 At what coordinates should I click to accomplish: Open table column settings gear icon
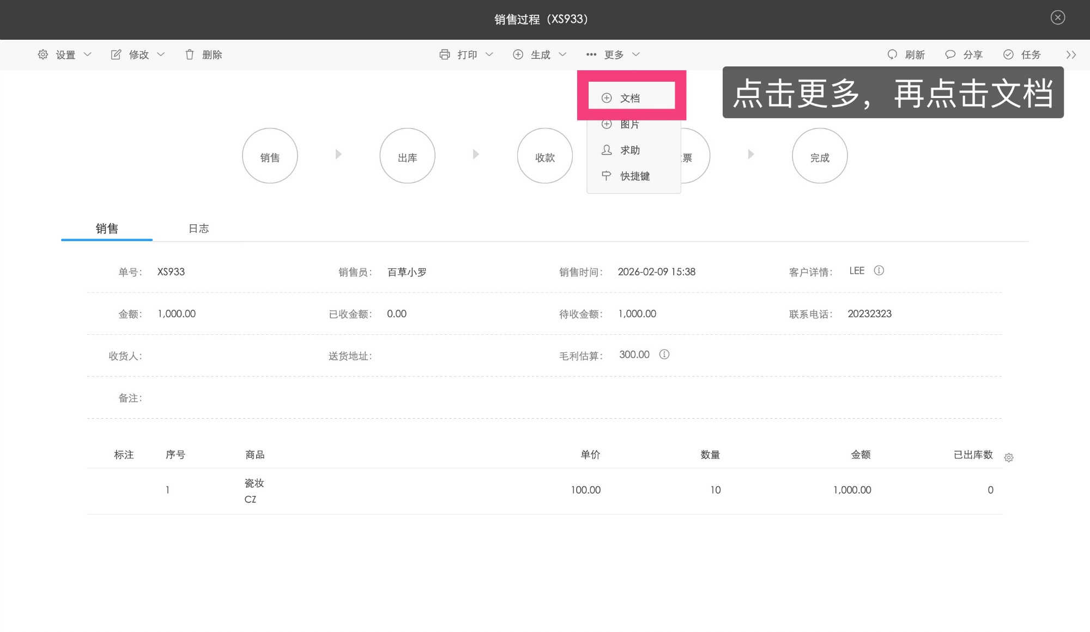click(1009, 458)
